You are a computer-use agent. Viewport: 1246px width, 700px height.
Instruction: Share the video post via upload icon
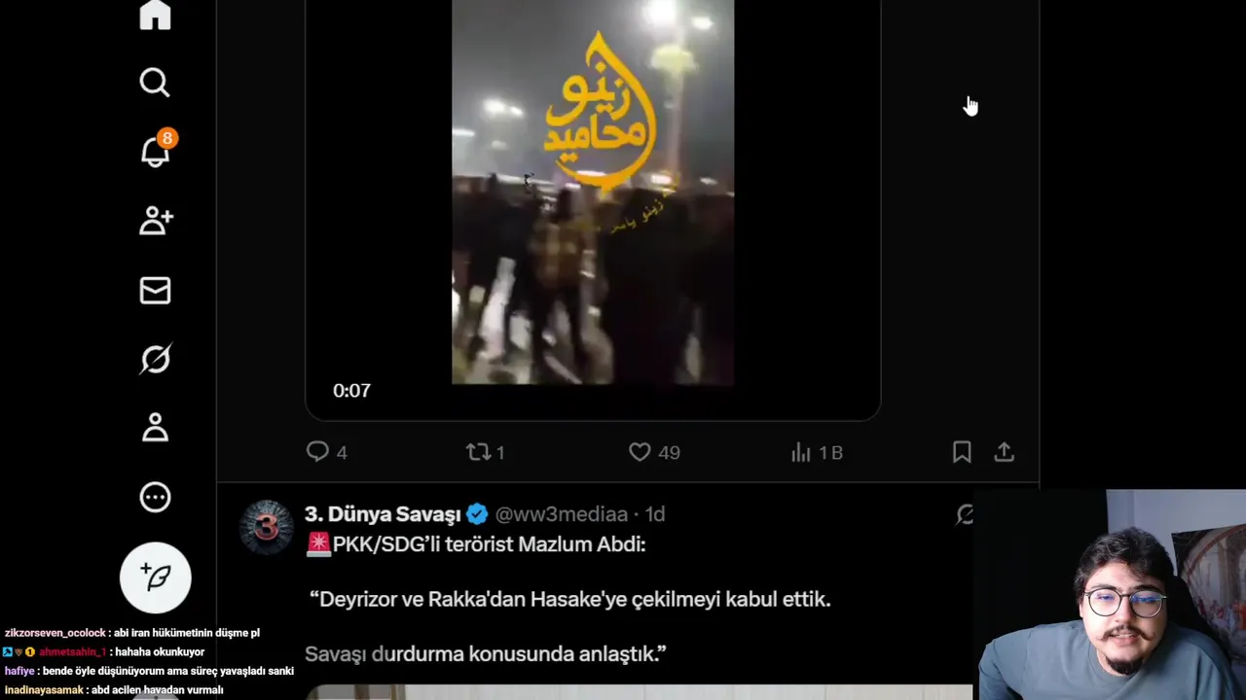pos(1004,452)
